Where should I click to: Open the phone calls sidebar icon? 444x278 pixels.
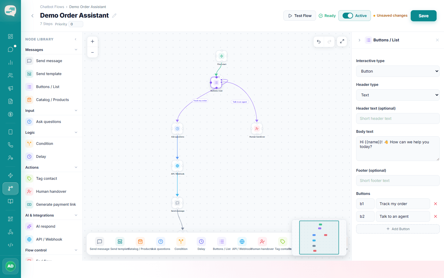click(10, 145)
